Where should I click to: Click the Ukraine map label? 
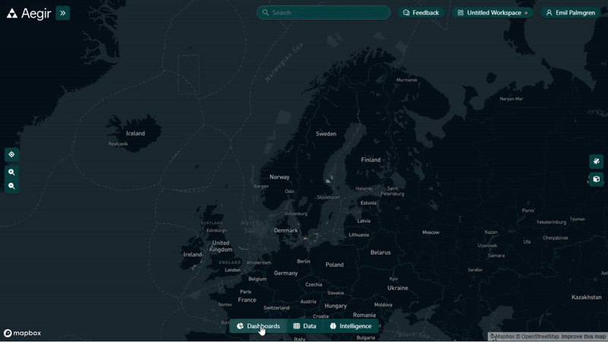coord(397,288)
